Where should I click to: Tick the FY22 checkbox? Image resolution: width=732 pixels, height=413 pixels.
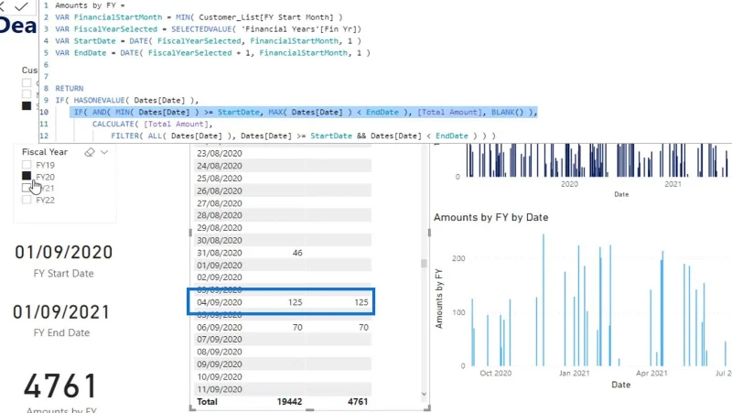(x=27, y=200)
